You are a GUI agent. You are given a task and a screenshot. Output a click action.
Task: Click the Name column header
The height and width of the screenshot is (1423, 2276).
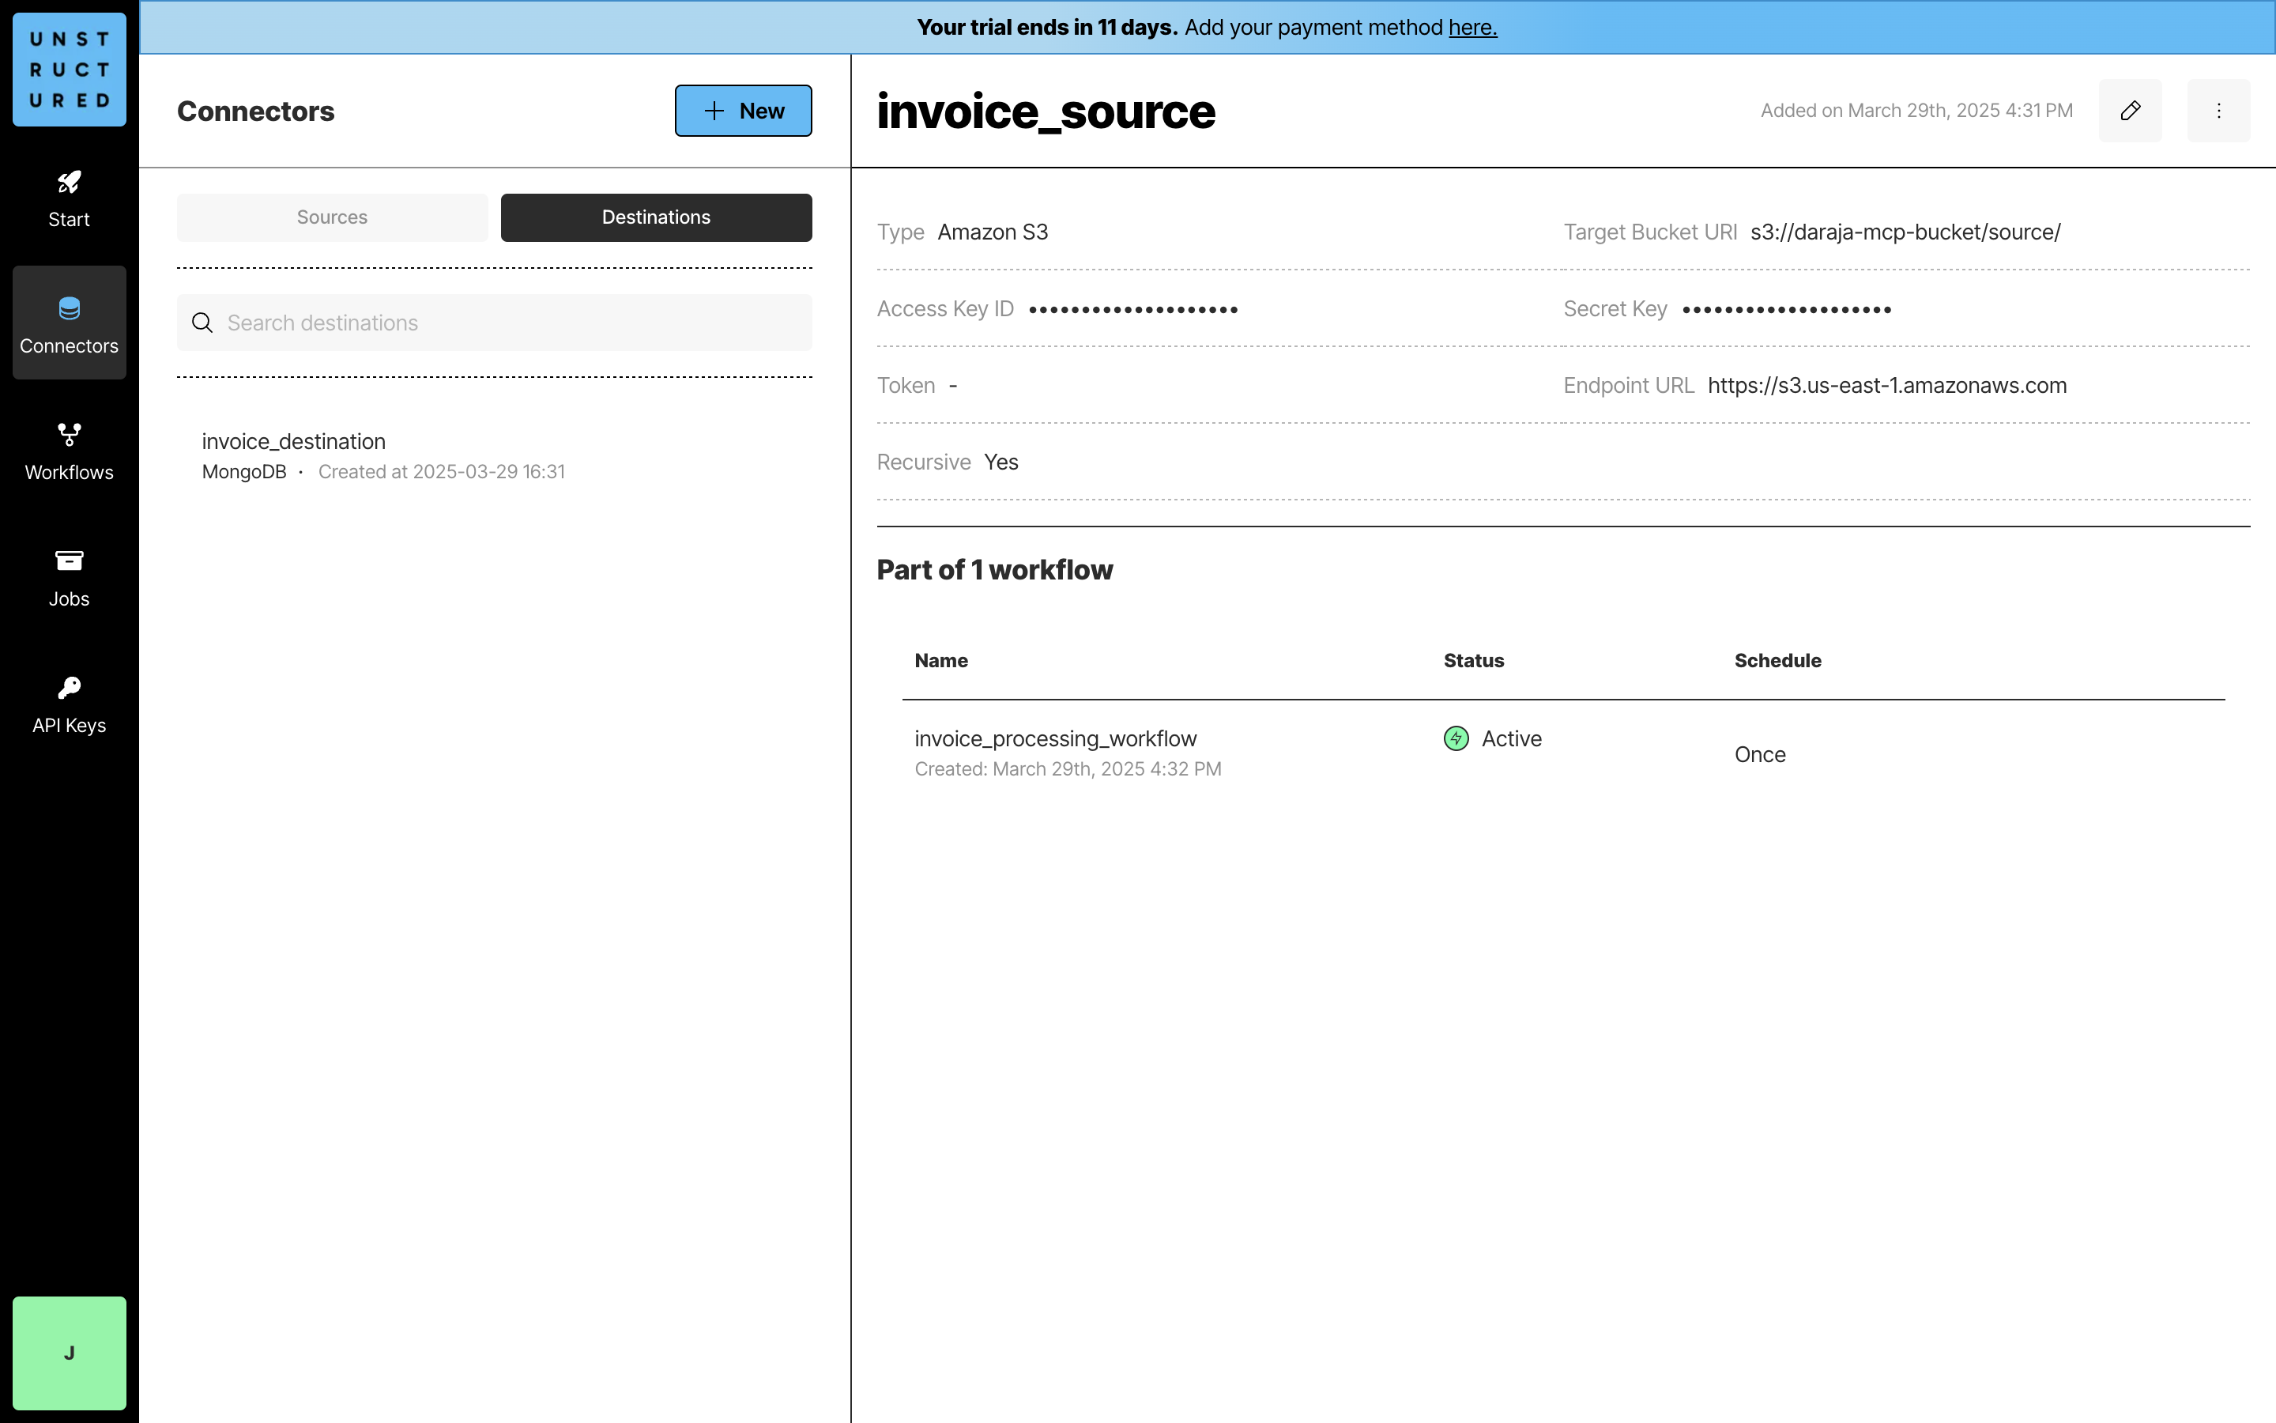940,661
